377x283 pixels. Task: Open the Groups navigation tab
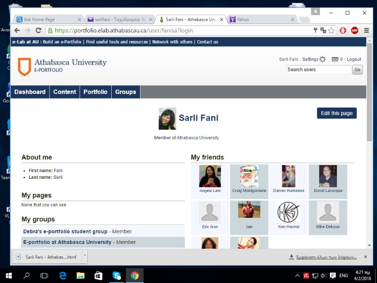tap(125, 92)
